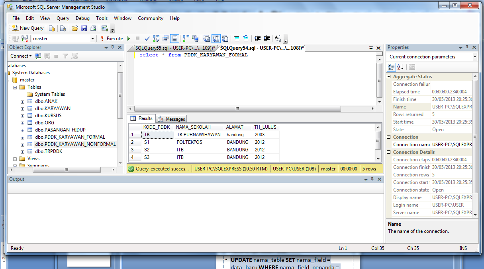Click Alphabetical sort icon in Properties

[400, 67]
